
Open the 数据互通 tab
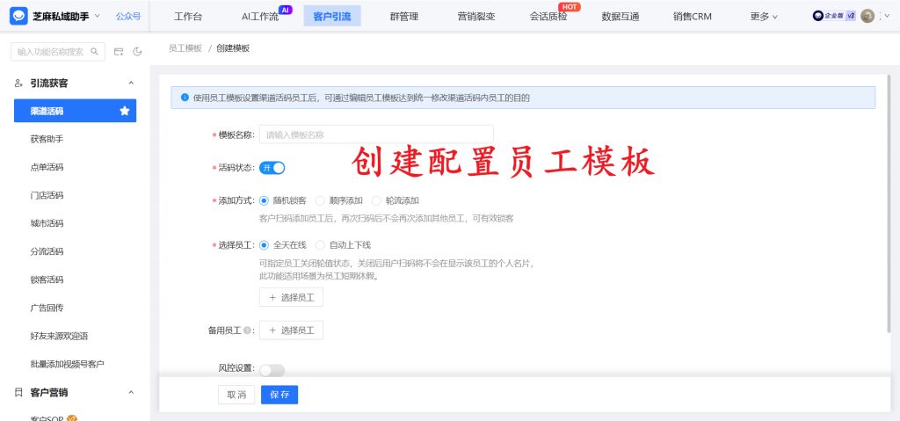click(x=621, y=17)
